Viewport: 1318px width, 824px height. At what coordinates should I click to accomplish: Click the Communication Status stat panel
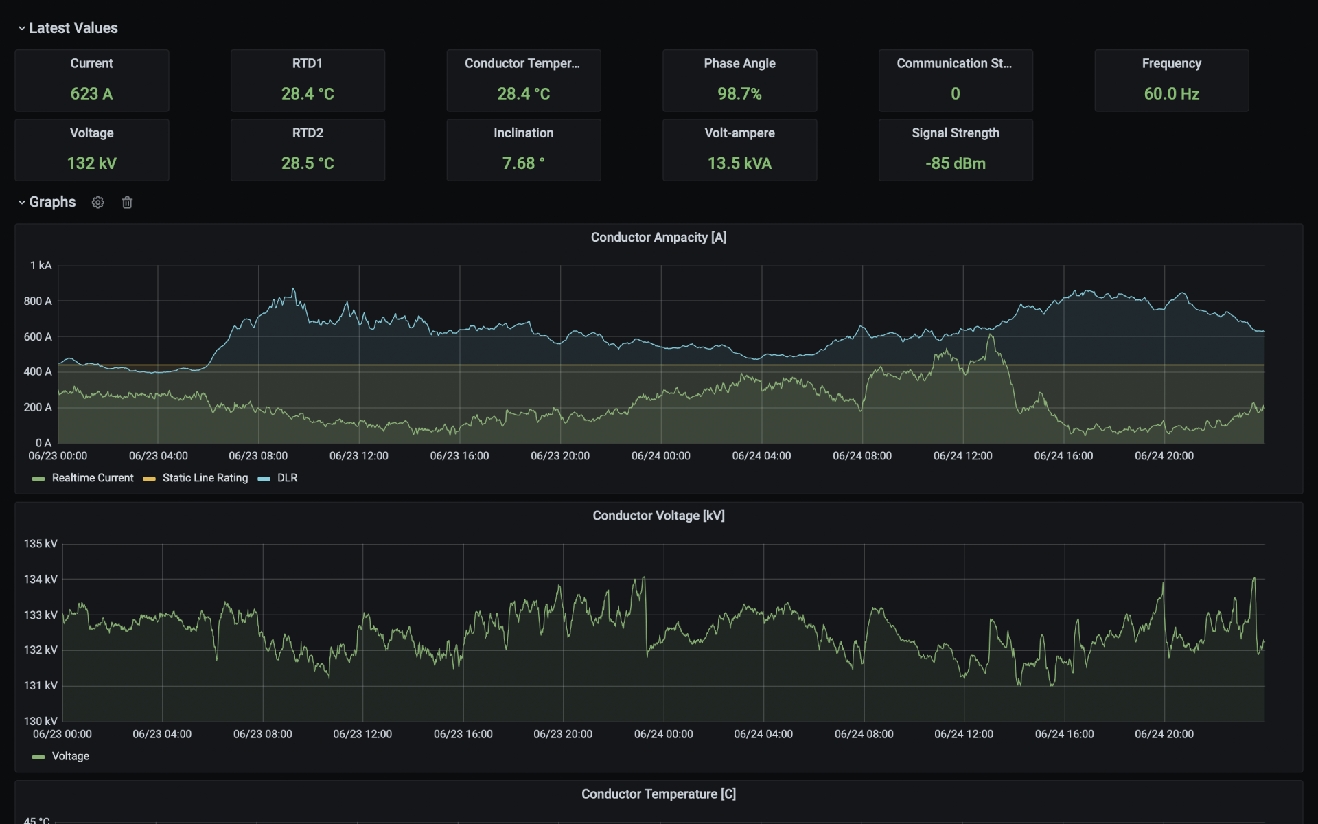click(x=956, y=80)
